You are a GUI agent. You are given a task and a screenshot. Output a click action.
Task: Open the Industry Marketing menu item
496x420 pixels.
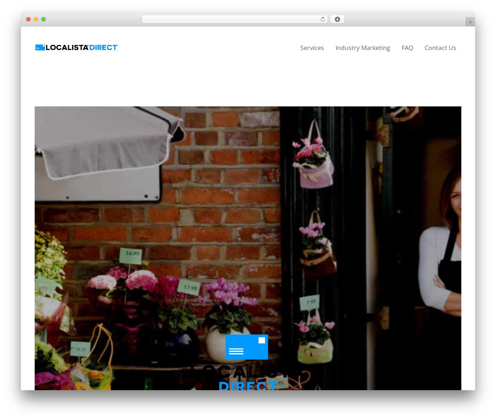(x=363, y=48)
